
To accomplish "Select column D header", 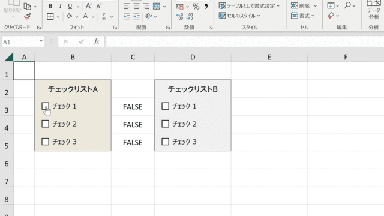I will click(193, 57).
